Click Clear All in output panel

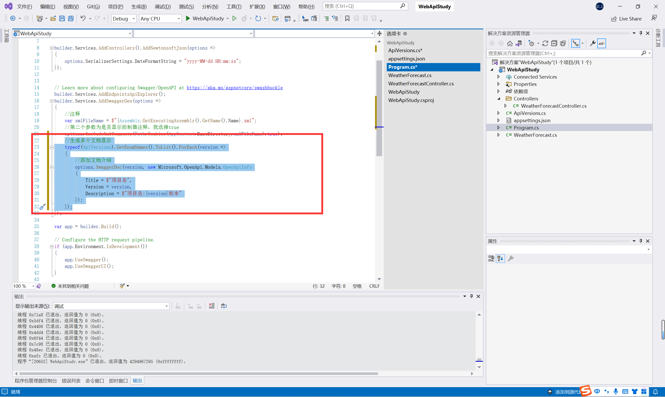[211, 306]
